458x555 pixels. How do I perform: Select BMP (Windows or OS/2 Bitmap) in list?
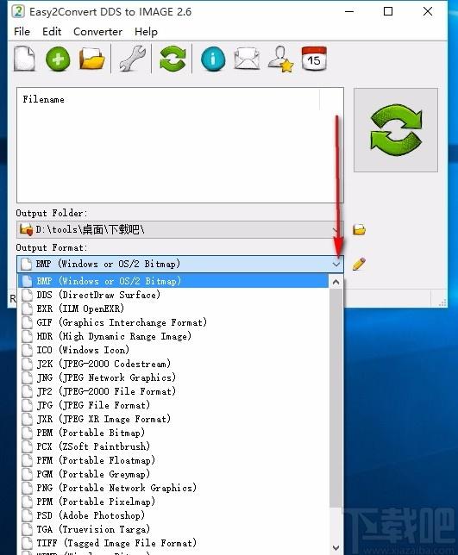click(173, 281)
